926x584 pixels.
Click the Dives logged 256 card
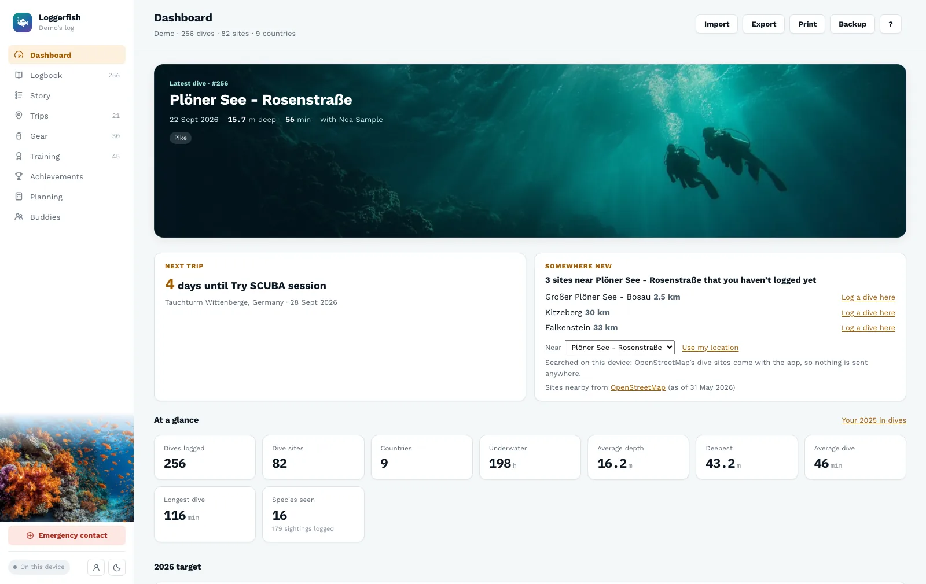coord(205,457)
